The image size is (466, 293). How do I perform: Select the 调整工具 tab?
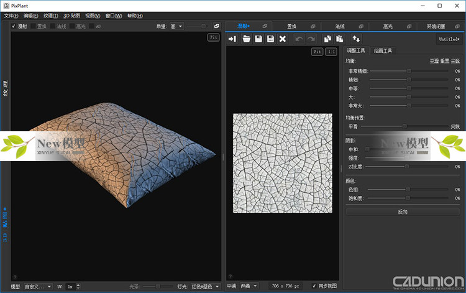[356, 50]
